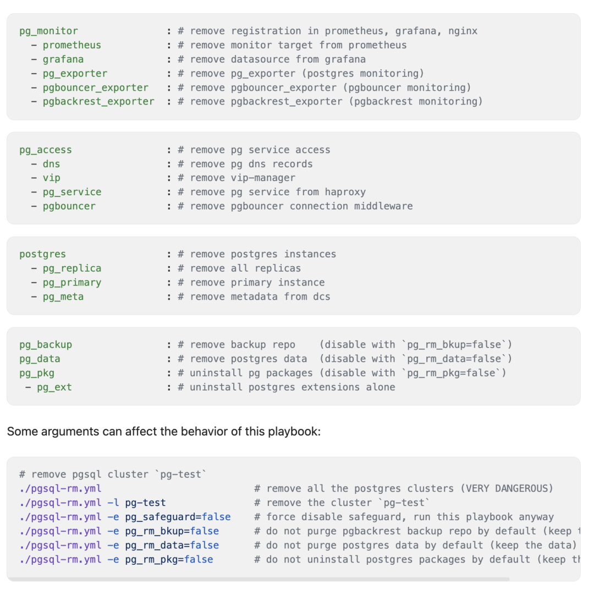This screenshot has width=594, height=589.
Task: Click the pg_access heading tag
Action: [46, 150]
